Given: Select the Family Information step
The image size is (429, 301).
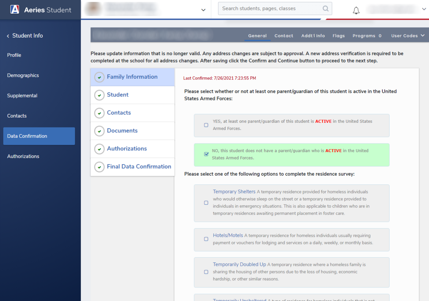Looking at the screenshot, I should point(133,77).
